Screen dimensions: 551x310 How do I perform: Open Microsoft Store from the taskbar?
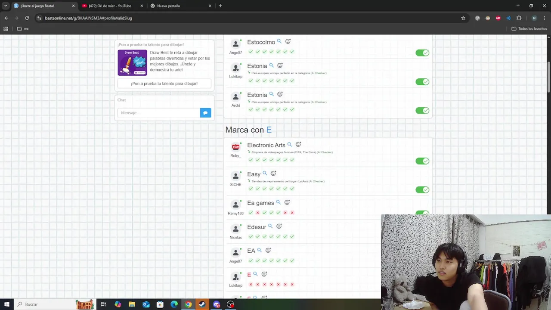(x=160, y=304)
